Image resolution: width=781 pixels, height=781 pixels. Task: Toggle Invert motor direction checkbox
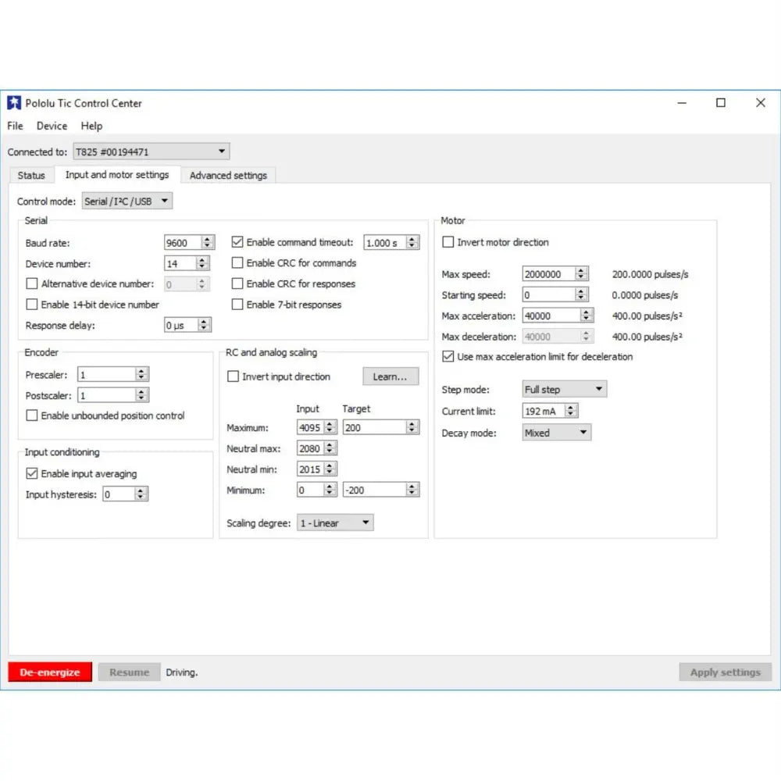tap(448, 242)
